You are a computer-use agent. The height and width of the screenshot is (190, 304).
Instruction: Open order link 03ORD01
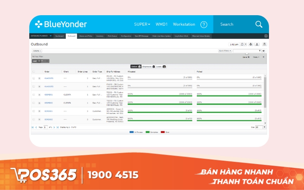click(49, 95)
